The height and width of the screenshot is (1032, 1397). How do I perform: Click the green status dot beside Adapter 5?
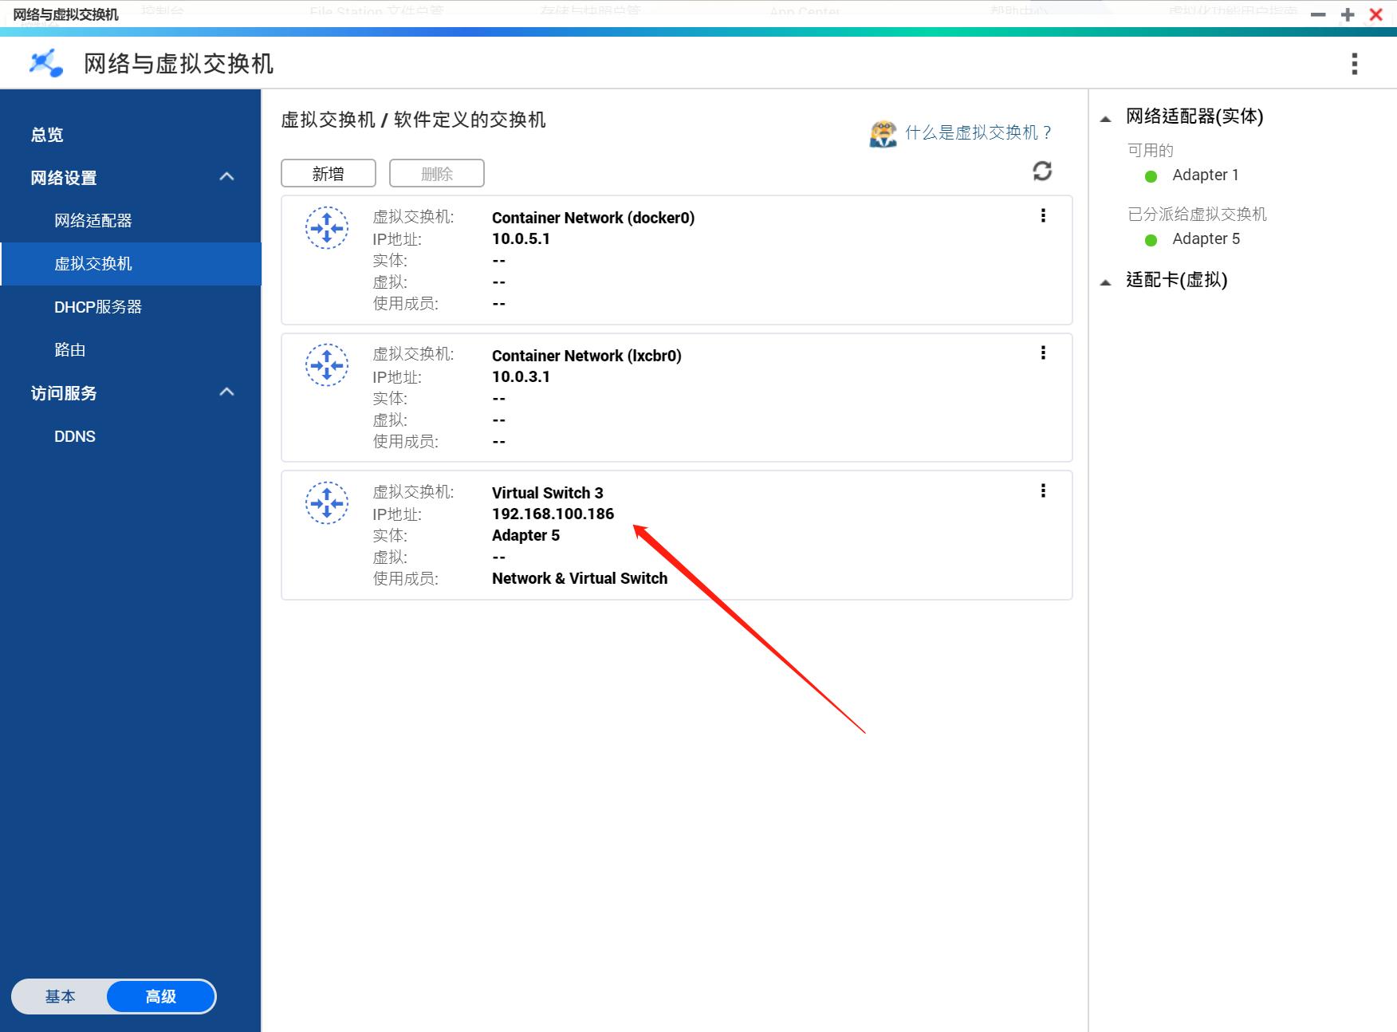pos(1150,239)
